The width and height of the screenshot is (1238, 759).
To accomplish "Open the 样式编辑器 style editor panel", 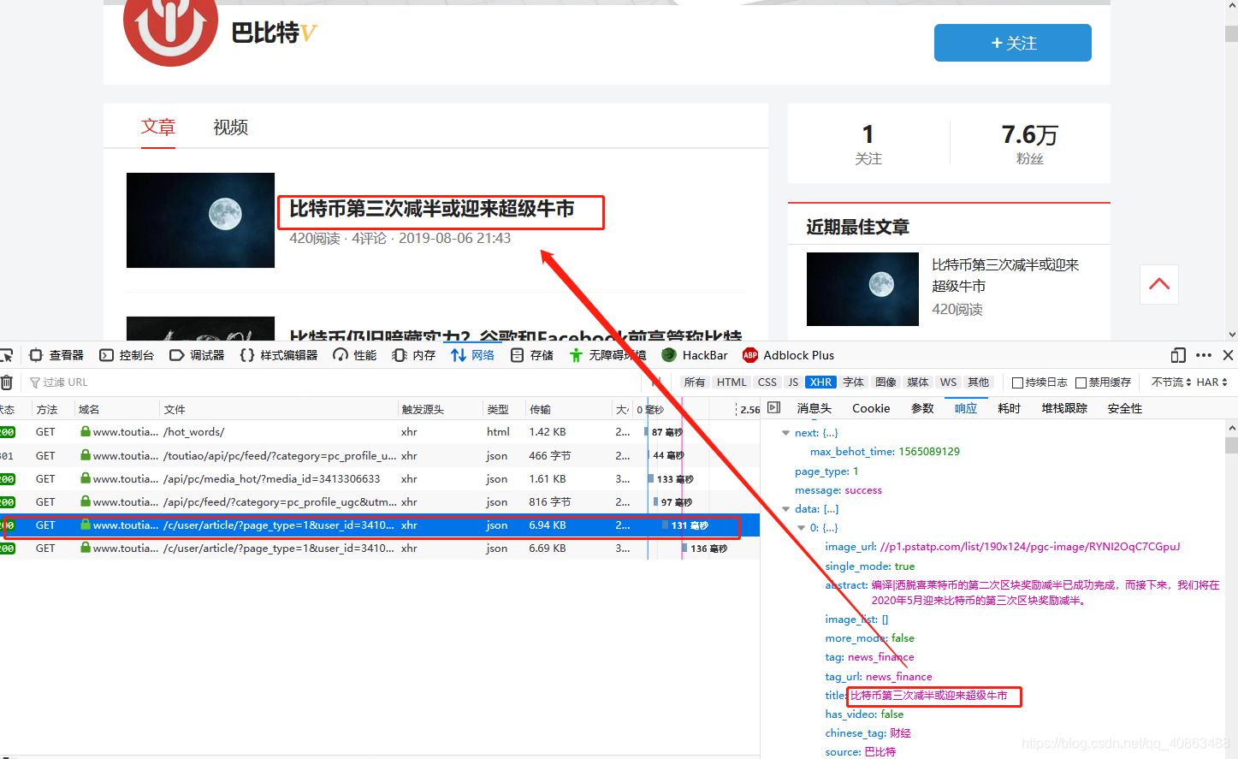I will click(279, 355).
